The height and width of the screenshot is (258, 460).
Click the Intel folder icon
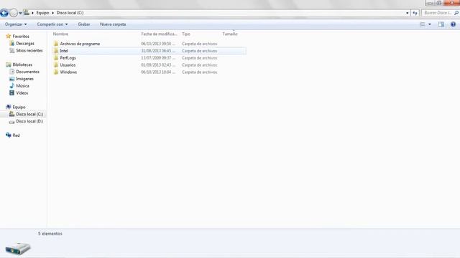56,51
